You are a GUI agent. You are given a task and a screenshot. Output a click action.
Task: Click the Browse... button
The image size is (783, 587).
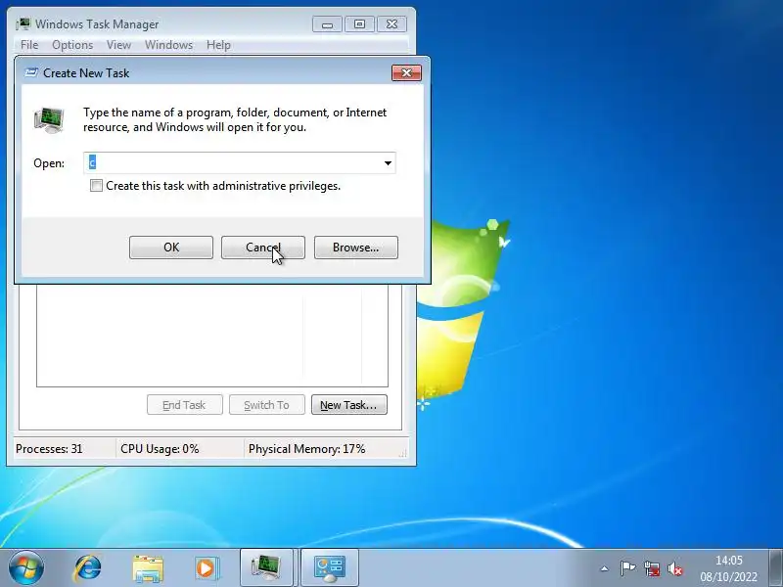pyautogui.click(x=355, y=248)
